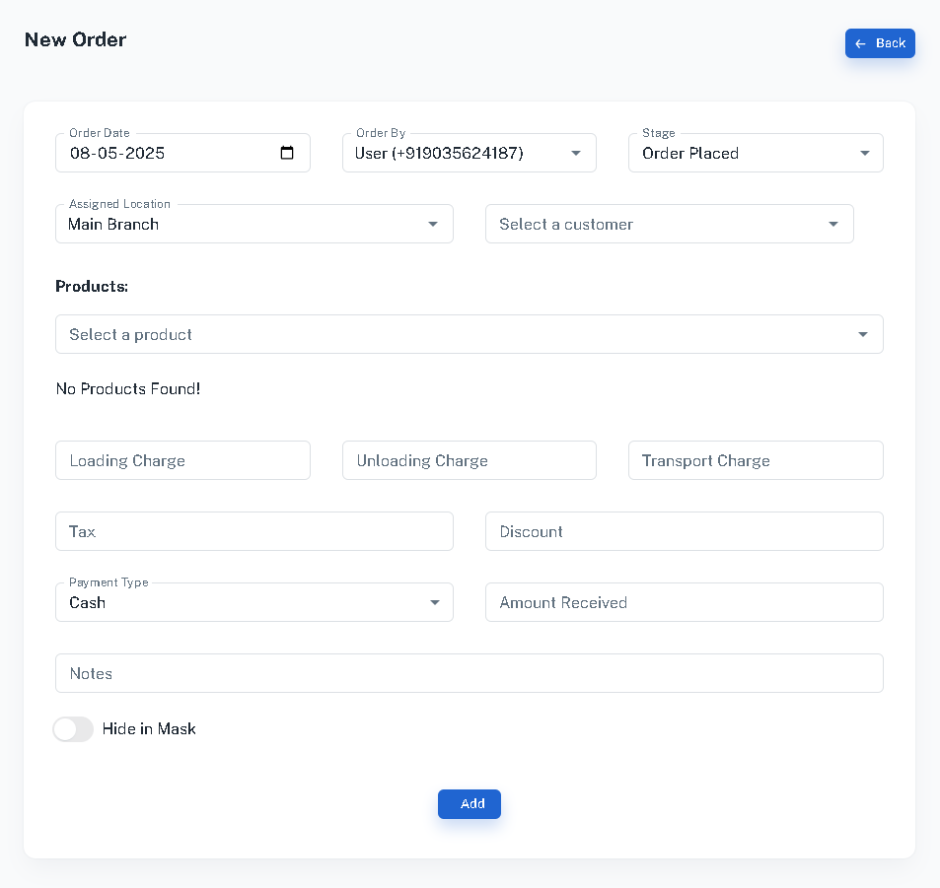Viewport: 940px width, 888px height.
Task: Open the Payment Type dropdown showing Cash
Action: click(254, 602)
